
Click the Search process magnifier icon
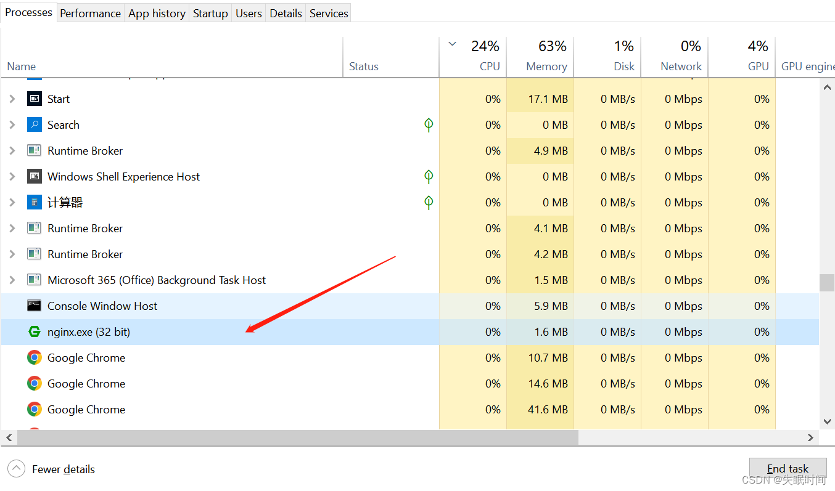tap(35, 124)
